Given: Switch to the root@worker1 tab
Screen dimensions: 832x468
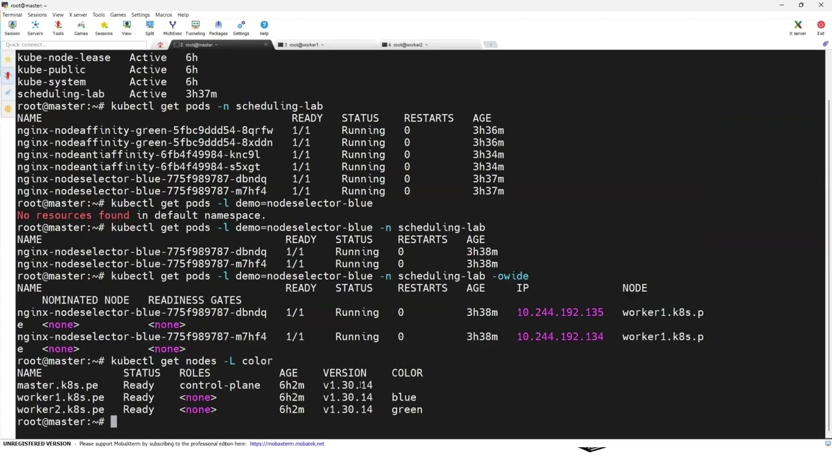Looking at the screenshot, I should coord(325,45).
